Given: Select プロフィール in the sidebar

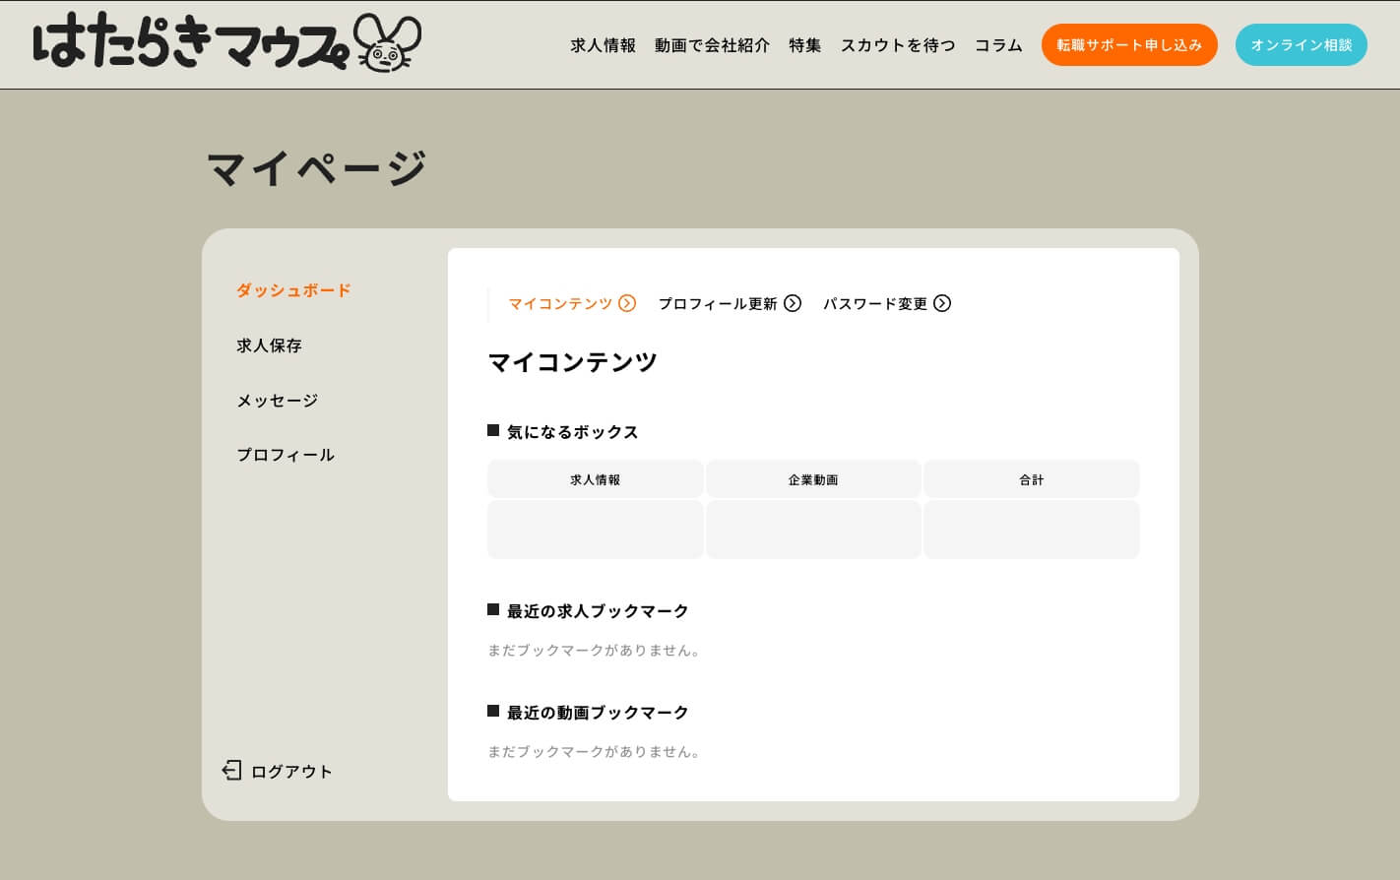Looking at the screenshot, I should (286, 455).
